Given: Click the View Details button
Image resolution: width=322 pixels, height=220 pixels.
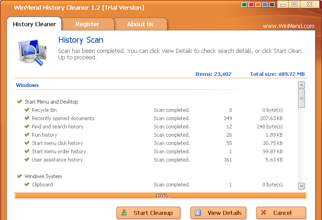Looking at the screenshot, I should [x=218, y=213].
